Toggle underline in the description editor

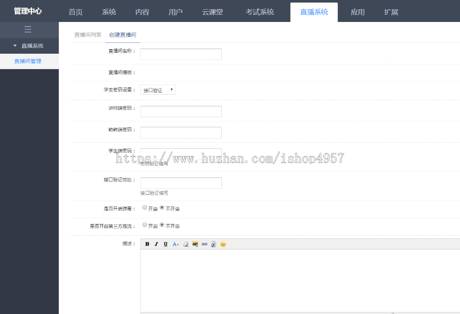click(x=165, y=244)
